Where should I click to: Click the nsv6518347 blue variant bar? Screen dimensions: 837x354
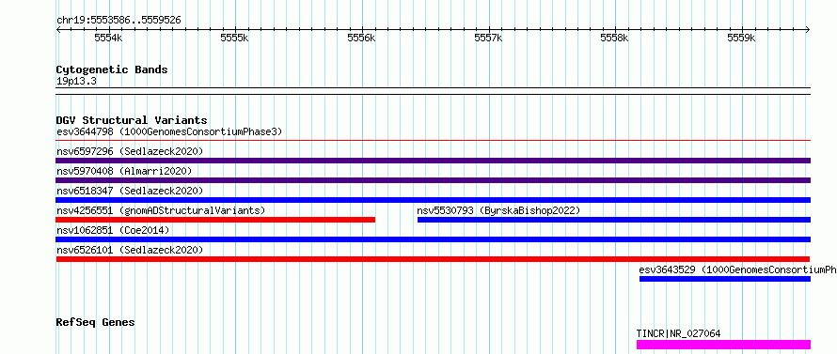434,200
